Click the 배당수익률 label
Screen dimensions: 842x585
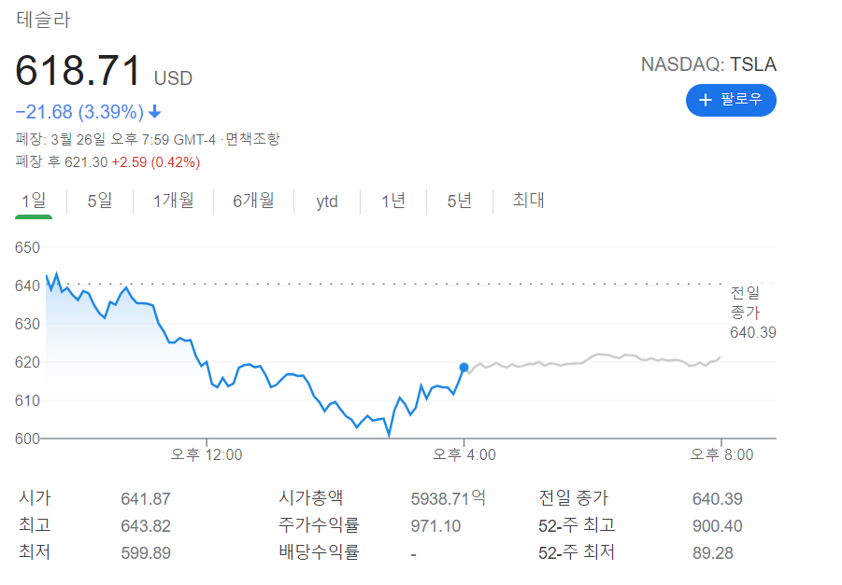(319, 551)
